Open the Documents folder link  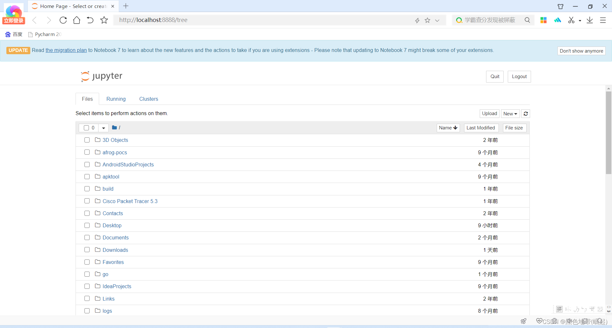click(116, 237)
